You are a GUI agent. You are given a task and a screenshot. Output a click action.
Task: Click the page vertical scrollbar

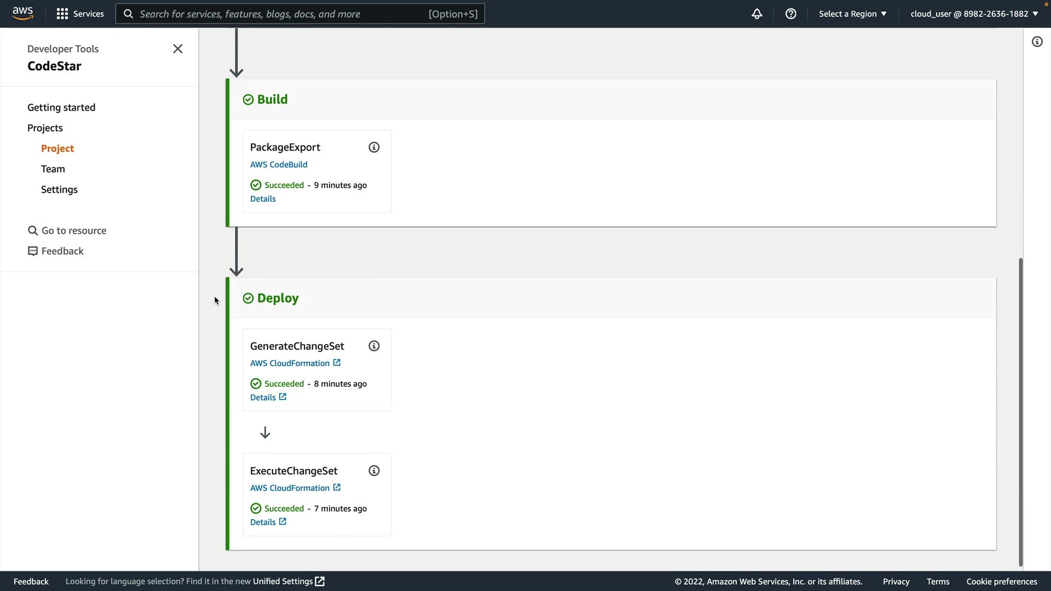click(x=1020, y=412)
